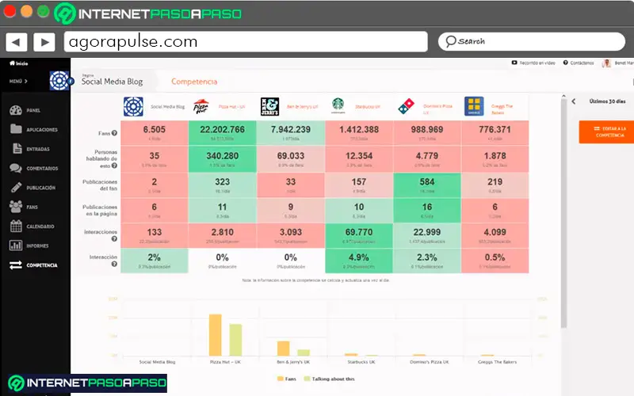This screenshot has width=634, height=396.
Task: Click Pizza Hut fans value 22.202.766
Action: 223,130
